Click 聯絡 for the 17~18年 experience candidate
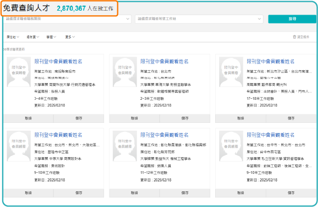The image size is (318, 207). pos(240,118)
